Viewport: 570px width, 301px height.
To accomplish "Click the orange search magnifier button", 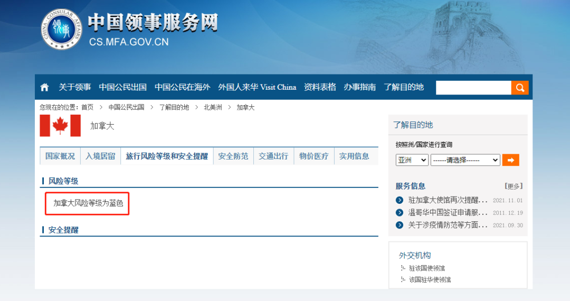I will [519, 88].
